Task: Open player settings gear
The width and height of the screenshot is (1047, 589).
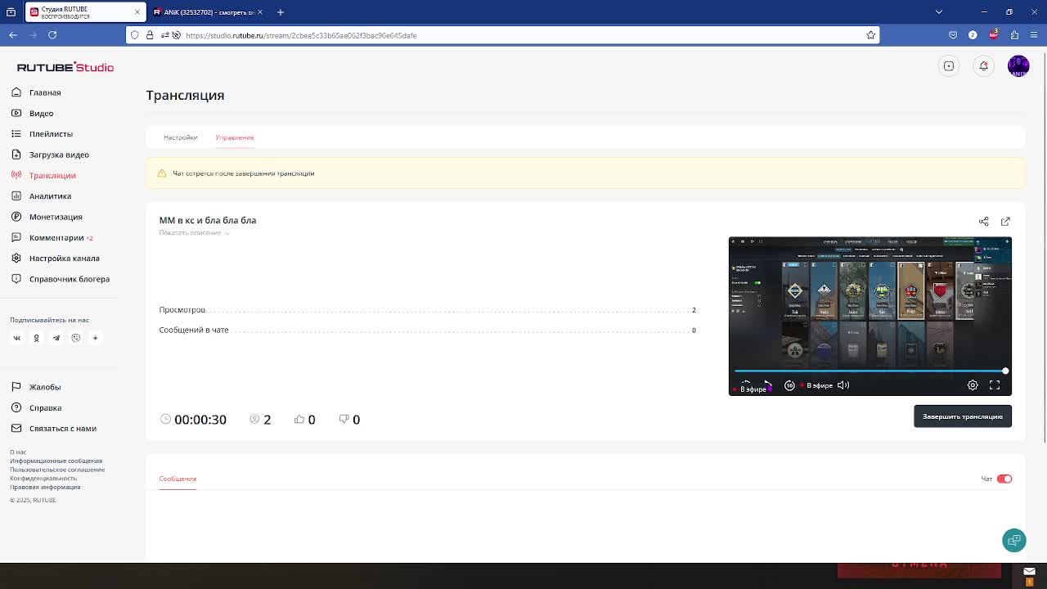Action: (x=973, y=385)
